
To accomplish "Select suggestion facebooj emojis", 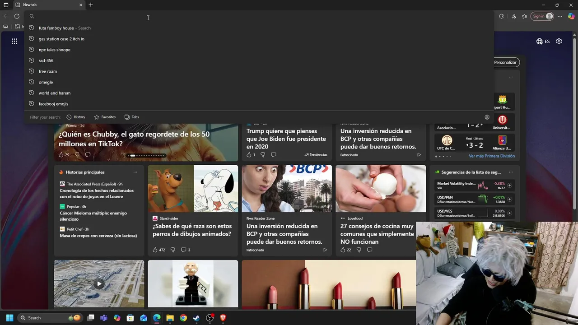I will tap(259, 104).
